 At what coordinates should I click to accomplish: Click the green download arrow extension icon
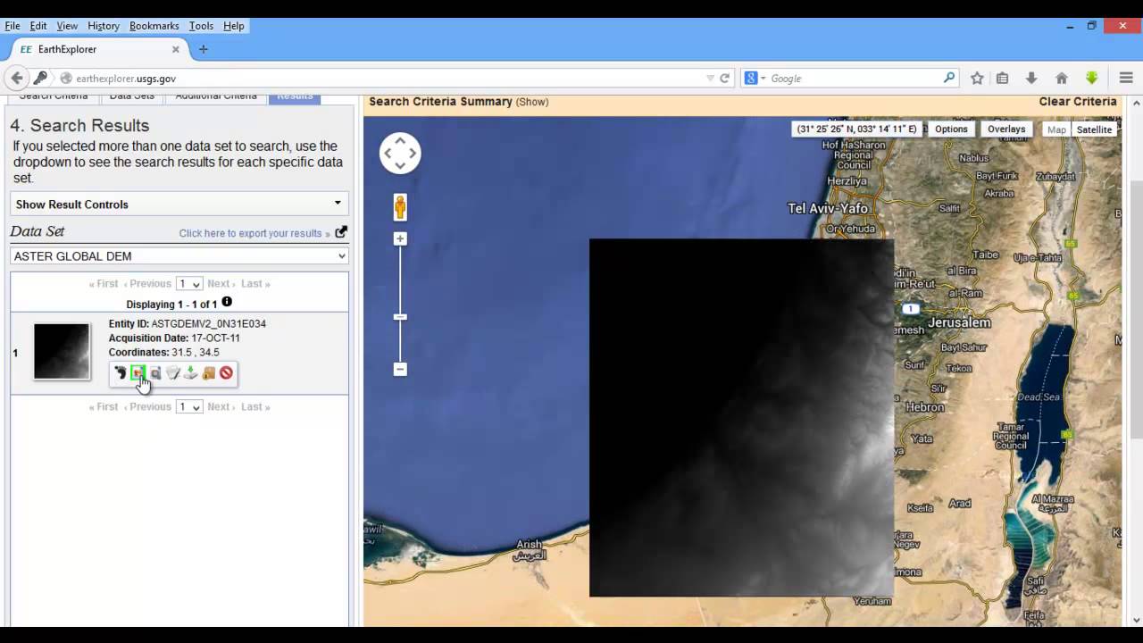pyautogui.click(x=1091, y=79)
